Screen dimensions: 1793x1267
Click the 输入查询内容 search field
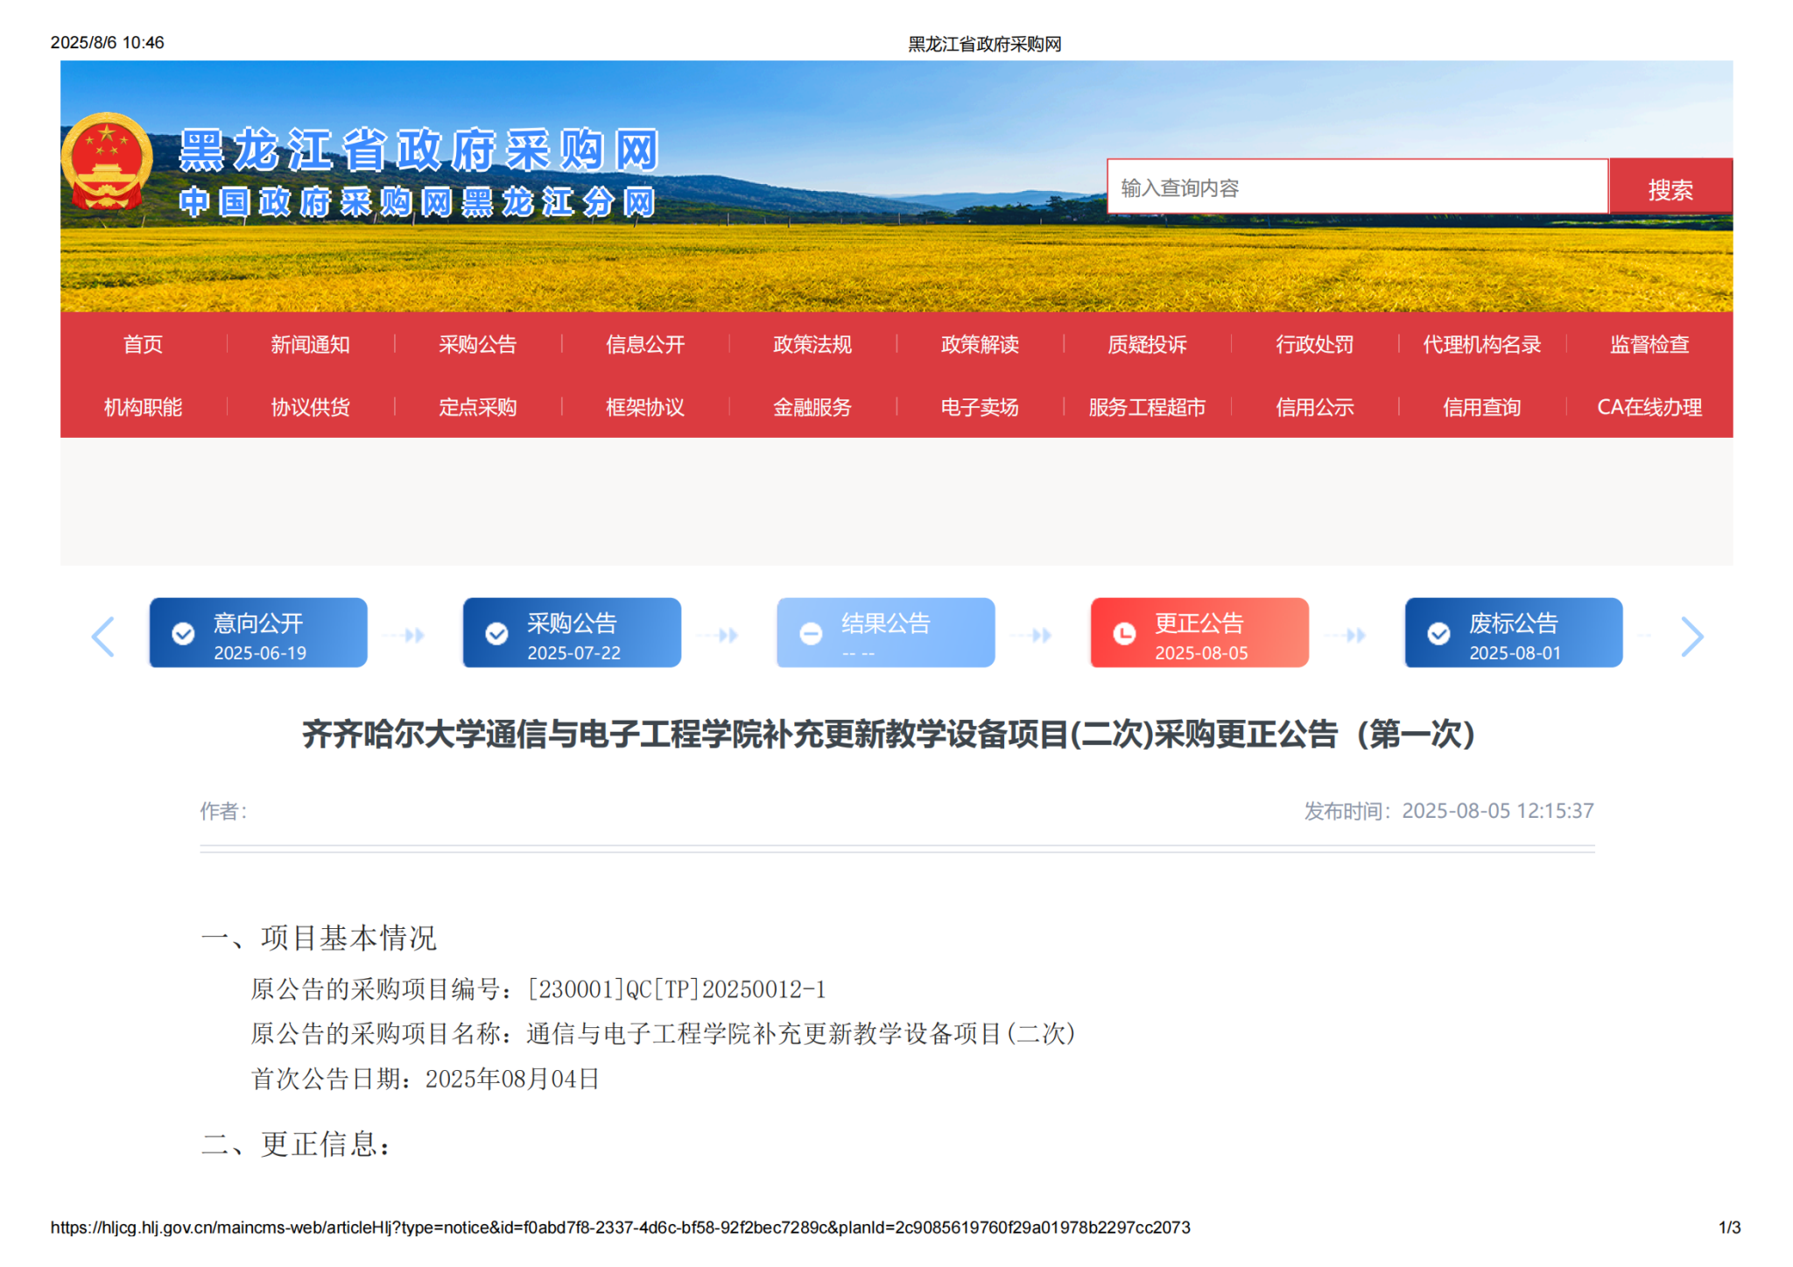click(1356, 187)
